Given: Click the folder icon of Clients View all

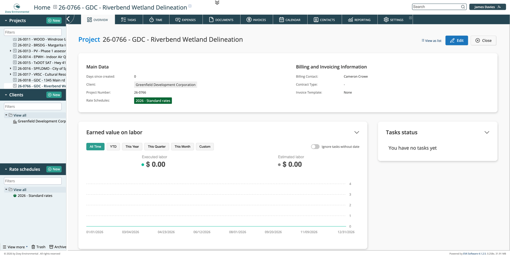Looking at the screenshot, I should pos(11,115).
